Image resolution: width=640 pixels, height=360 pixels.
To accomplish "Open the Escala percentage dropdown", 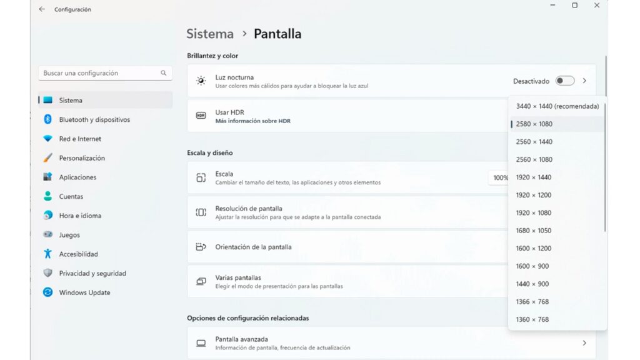I will tap(499, 178).
